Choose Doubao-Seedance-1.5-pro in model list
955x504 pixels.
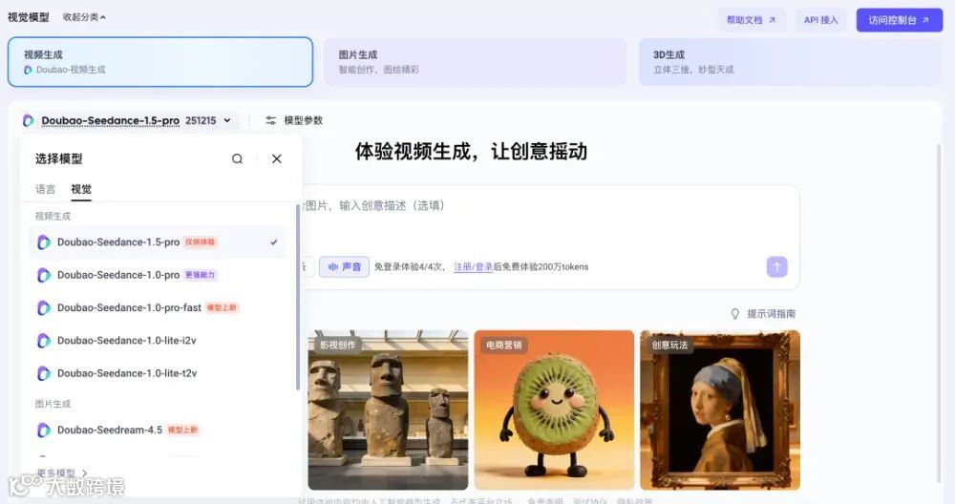pos(158,242)
